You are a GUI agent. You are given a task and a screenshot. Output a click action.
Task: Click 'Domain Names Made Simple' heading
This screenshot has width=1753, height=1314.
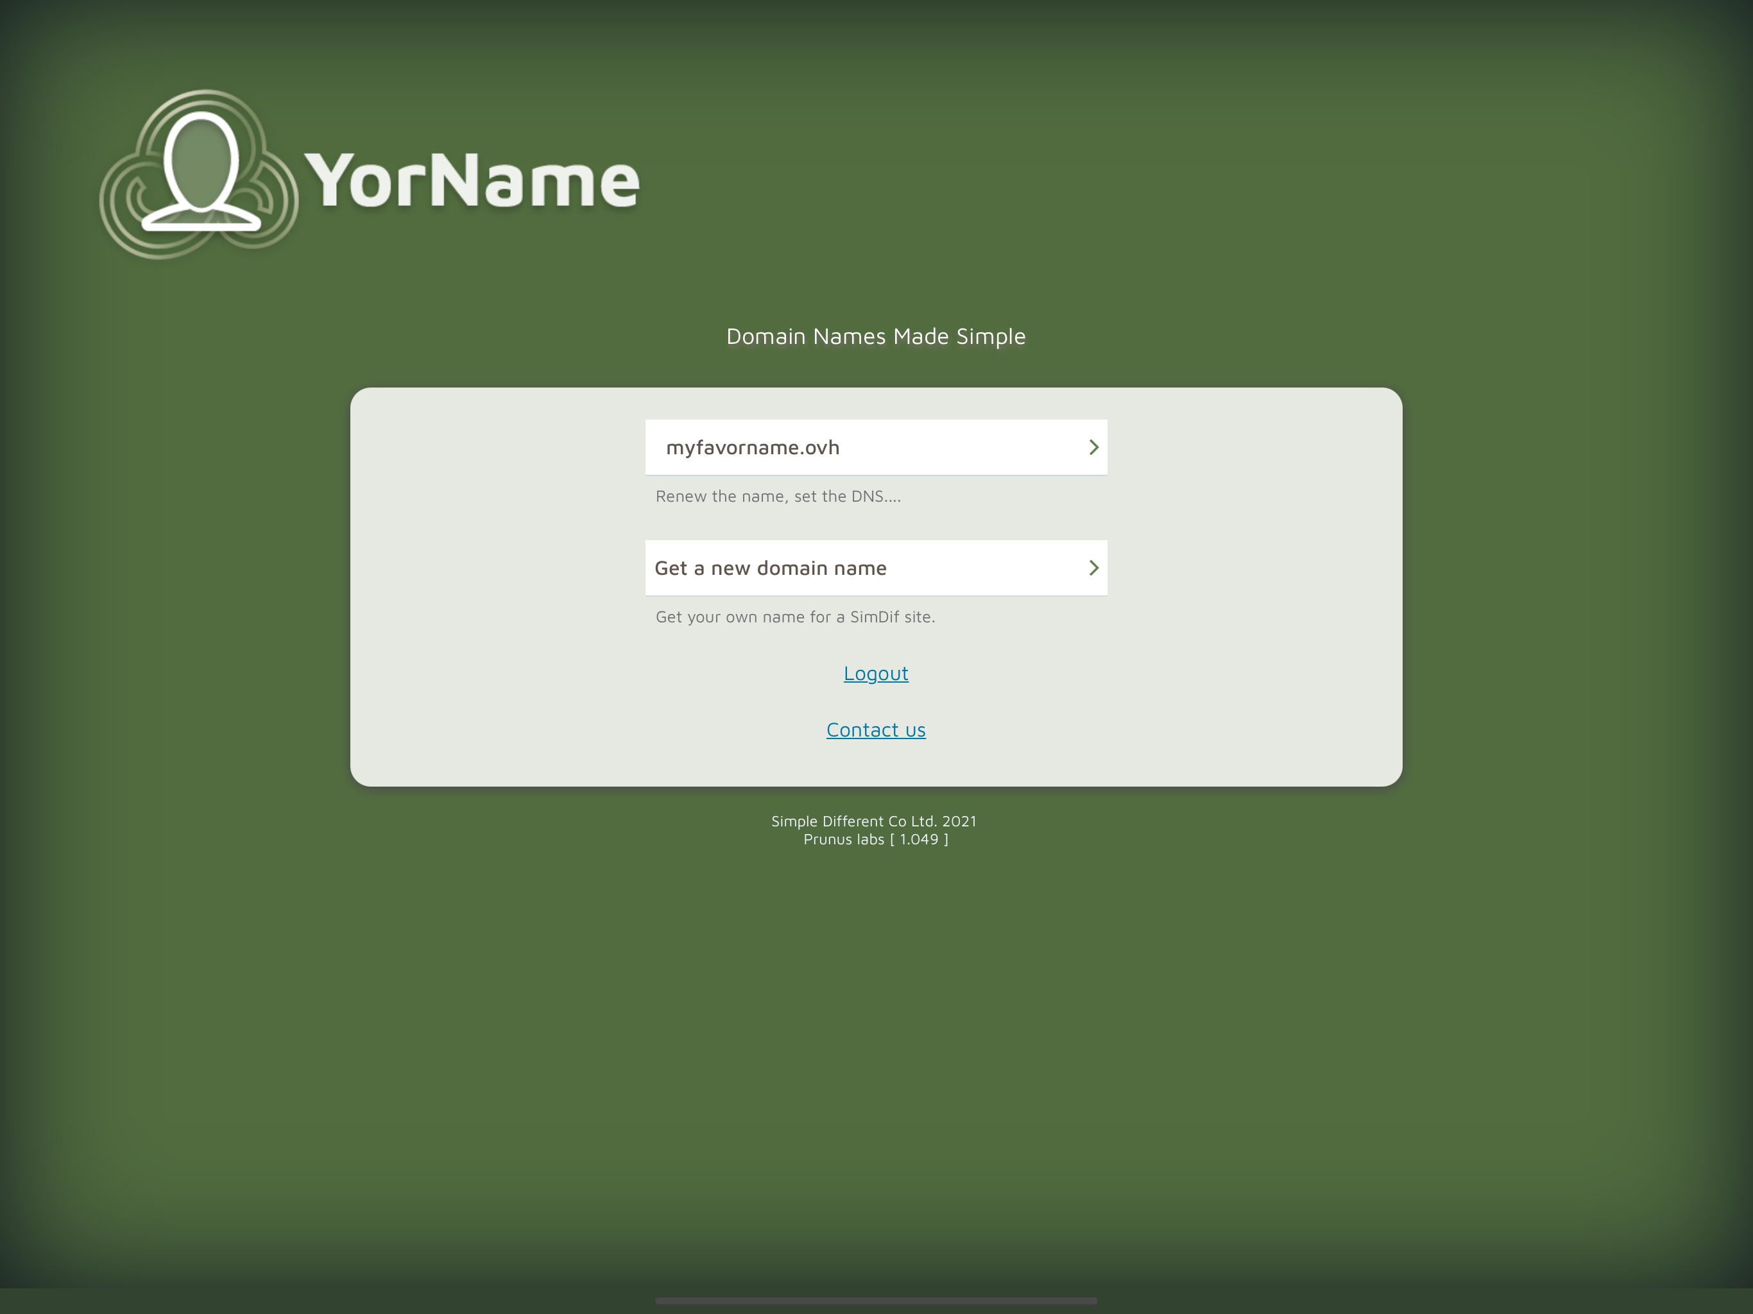[x=876, y=336]
